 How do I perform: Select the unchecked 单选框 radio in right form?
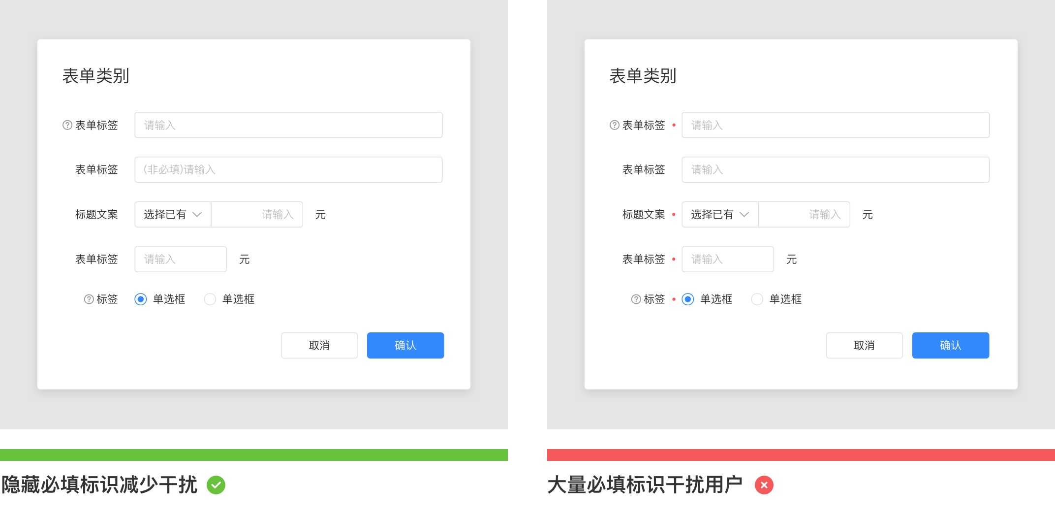pos(757,299)
